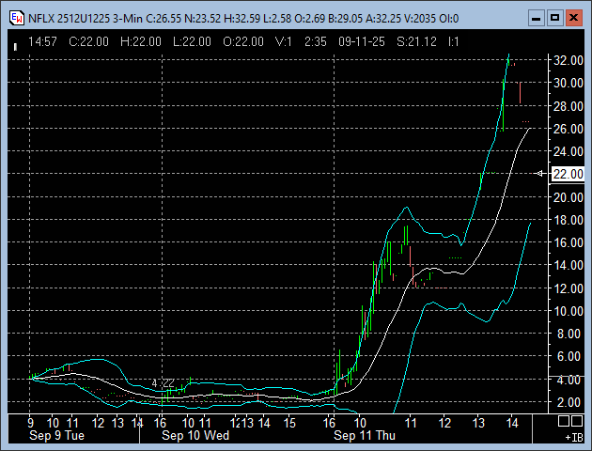Click the C:22.00 close value in the data bar

(88, 41)
